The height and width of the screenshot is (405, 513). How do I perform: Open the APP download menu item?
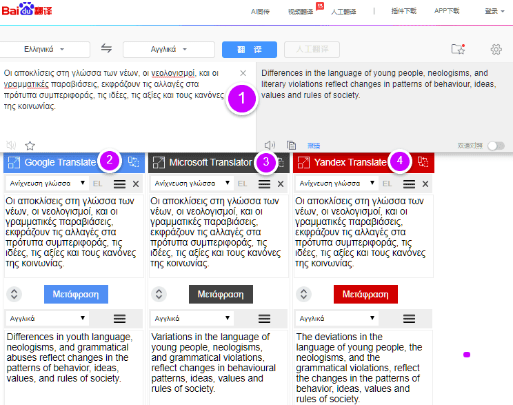(x=447, y=11)
